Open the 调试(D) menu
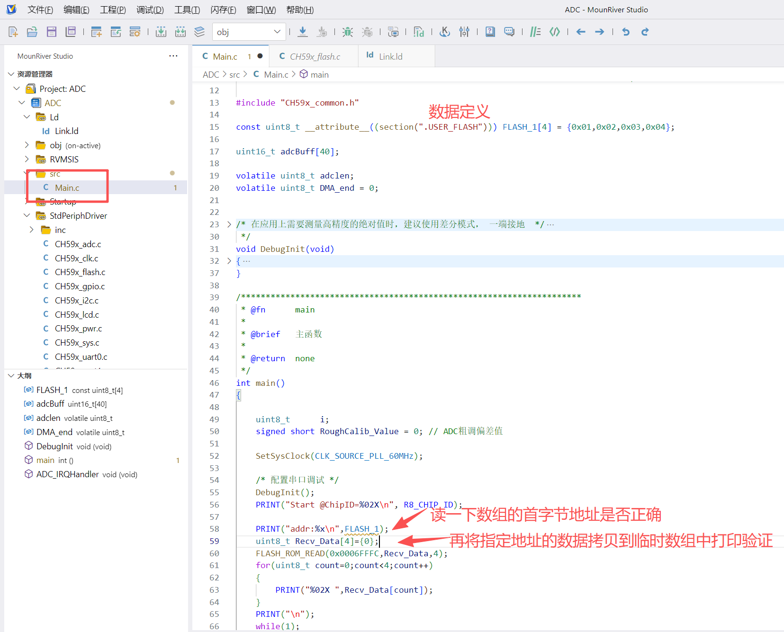784x632 pixels. [150, 9]
